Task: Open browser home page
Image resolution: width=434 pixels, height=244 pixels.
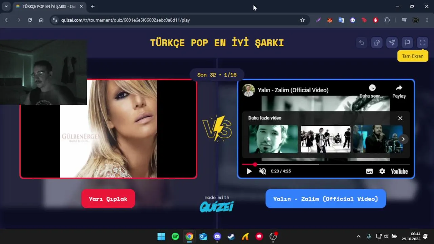Action: [x=41, y=20]
